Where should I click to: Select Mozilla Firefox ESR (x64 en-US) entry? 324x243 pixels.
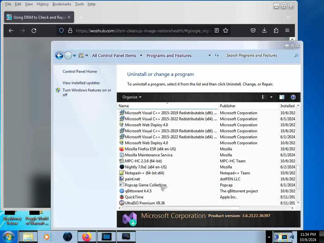click(150, 149)
